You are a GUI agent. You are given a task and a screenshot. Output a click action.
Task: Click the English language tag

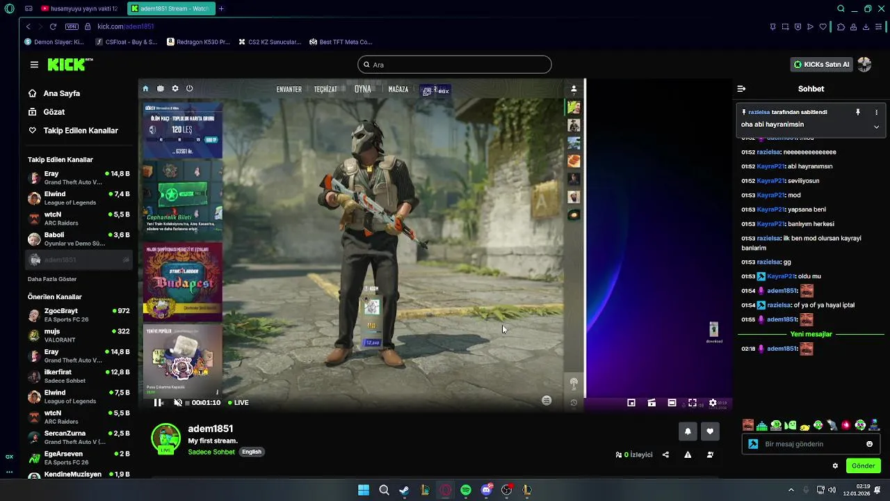pos(252,452)
